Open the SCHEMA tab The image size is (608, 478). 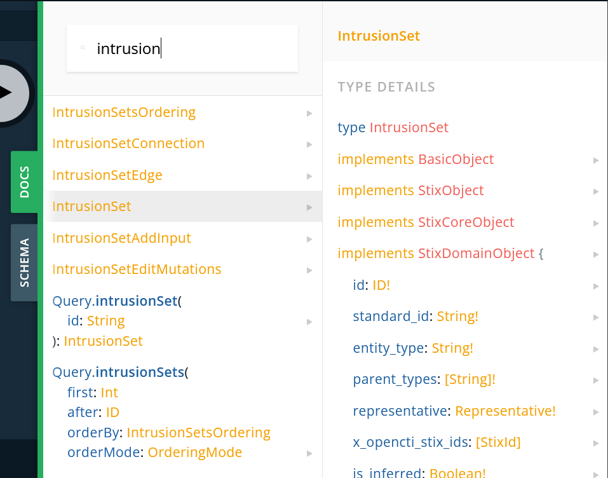(x=24, y=263)
